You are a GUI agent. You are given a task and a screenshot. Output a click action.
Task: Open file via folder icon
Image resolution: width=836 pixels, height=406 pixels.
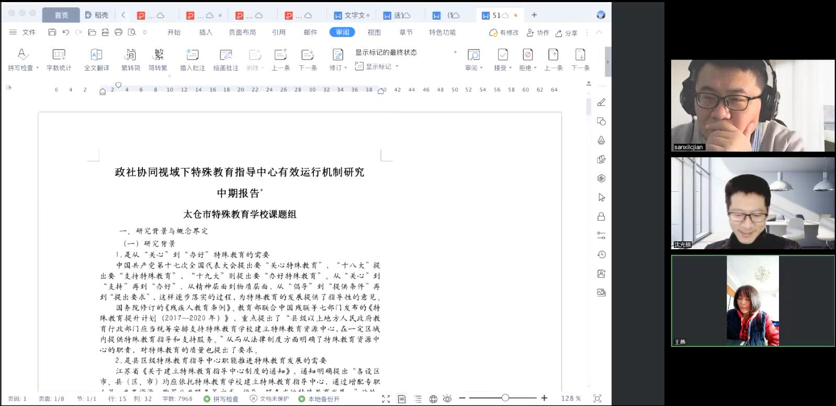click(92, 32)
